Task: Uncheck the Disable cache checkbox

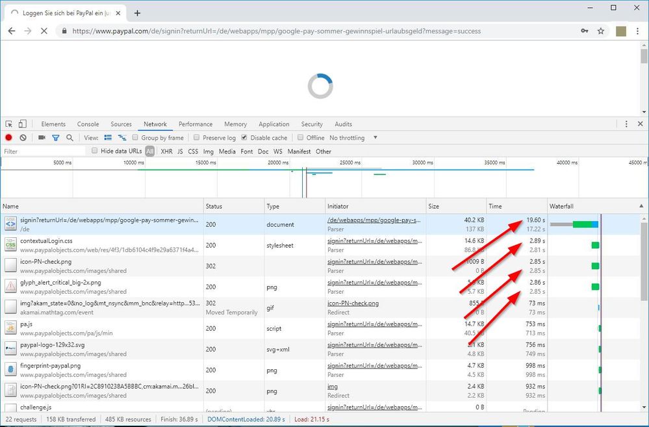Action: coord(244,138)
